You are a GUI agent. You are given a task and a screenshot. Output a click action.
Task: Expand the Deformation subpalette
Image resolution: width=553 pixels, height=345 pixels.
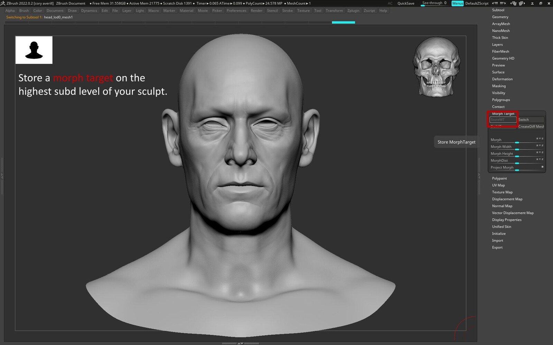502,79
